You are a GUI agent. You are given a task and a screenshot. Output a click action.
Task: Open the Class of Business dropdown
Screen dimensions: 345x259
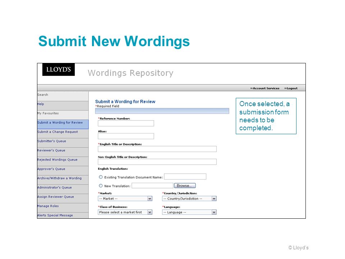pyautogui.click(x=125, y=212)
